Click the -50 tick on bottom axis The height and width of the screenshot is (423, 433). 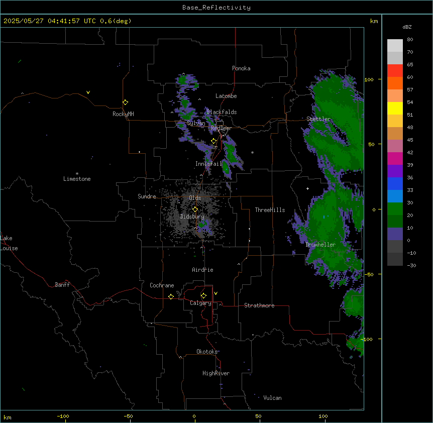click(128, 416)
